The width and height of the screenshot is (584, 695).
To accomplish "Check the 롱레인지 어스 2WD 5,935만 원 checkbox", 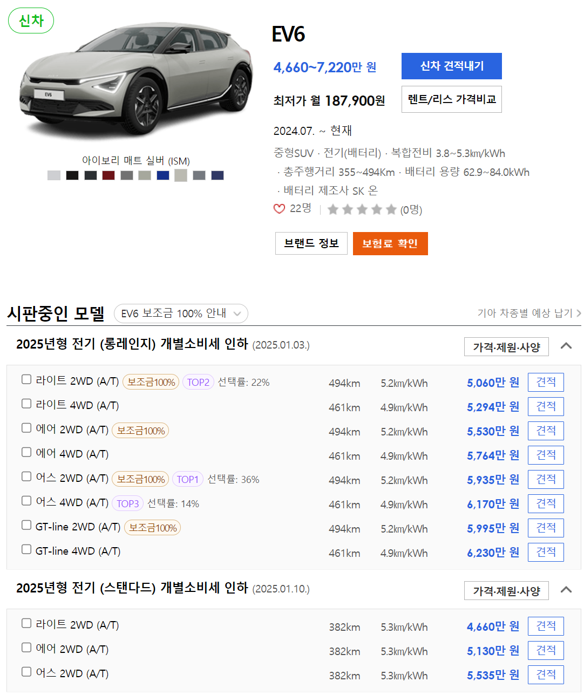I will (x=26, y=476).
